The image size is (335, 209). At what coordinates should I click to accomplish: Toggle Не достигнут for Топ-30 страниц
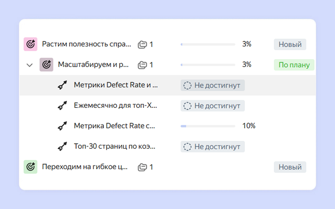[x=213, y=147]
